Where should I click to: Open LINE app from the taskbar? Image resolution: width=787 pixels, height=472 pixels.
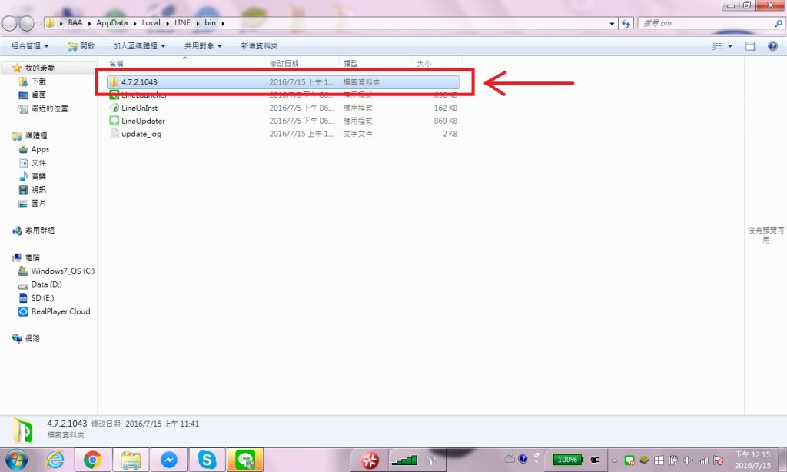tap(245, 460)
